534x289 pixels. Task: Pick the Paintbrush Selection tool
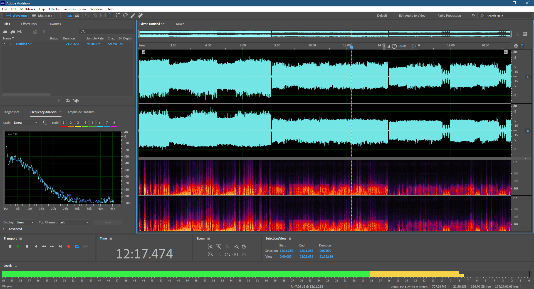point(133,15)
